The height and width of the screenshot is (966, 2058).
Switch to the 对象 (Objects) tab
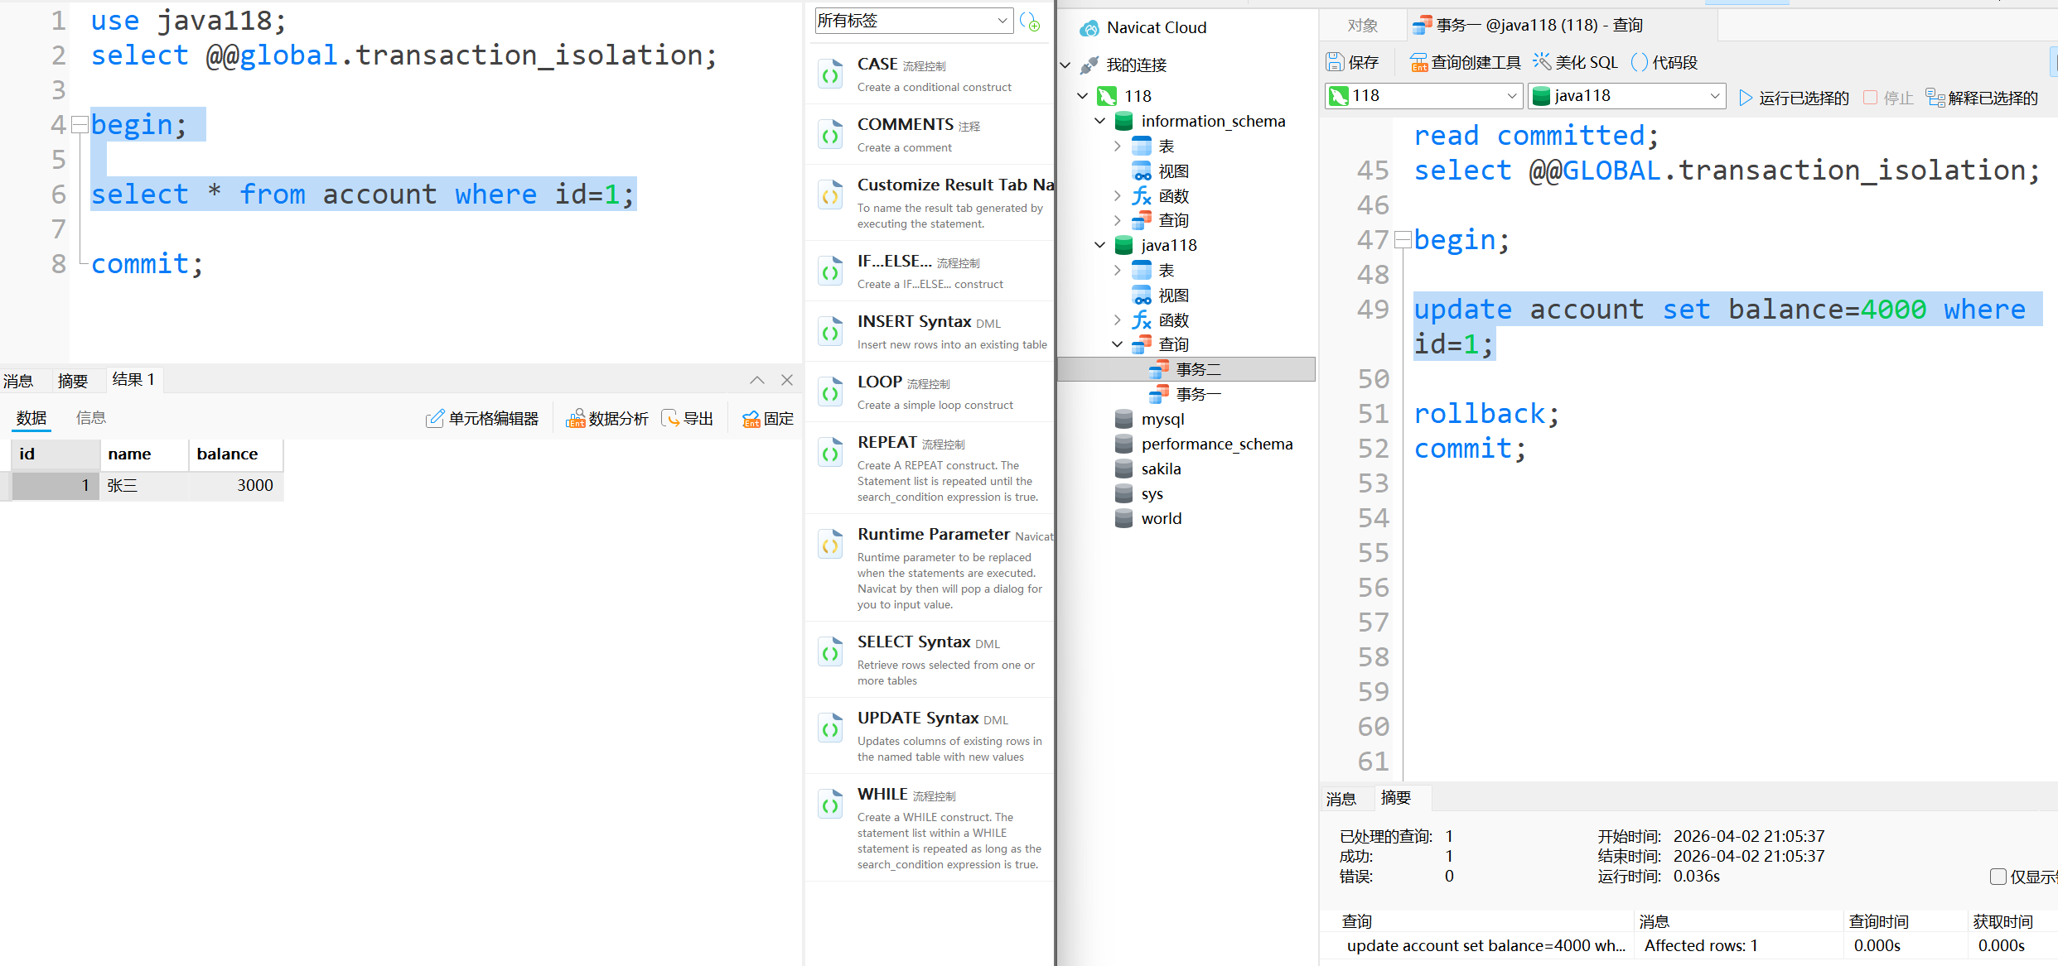1362,26
